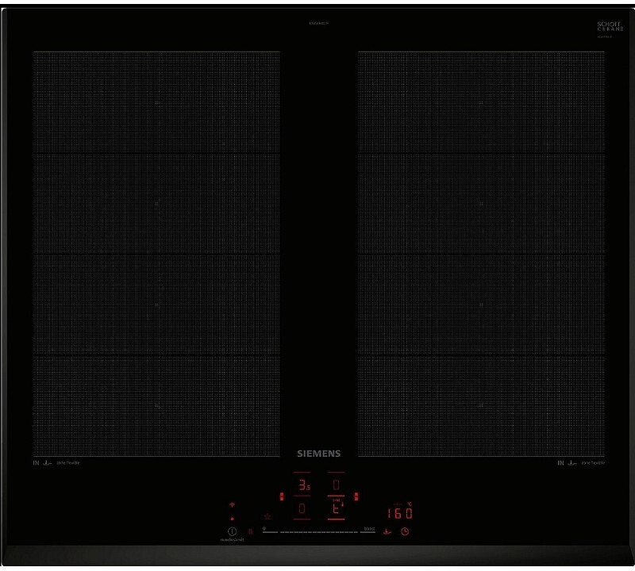Activate the frying sensor pan icon
Viewport: 635px width, 571px height.
pyautogui.click(x=387, y=531)
